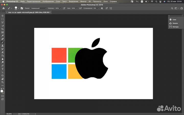
Task: Open the Окно menu
Action: 106,2
